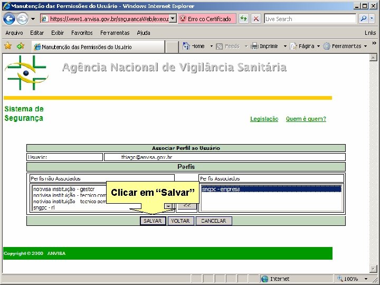Click the Live Search box
The width and height of the screenshot is (380, 285).
(x=310, y=18)
